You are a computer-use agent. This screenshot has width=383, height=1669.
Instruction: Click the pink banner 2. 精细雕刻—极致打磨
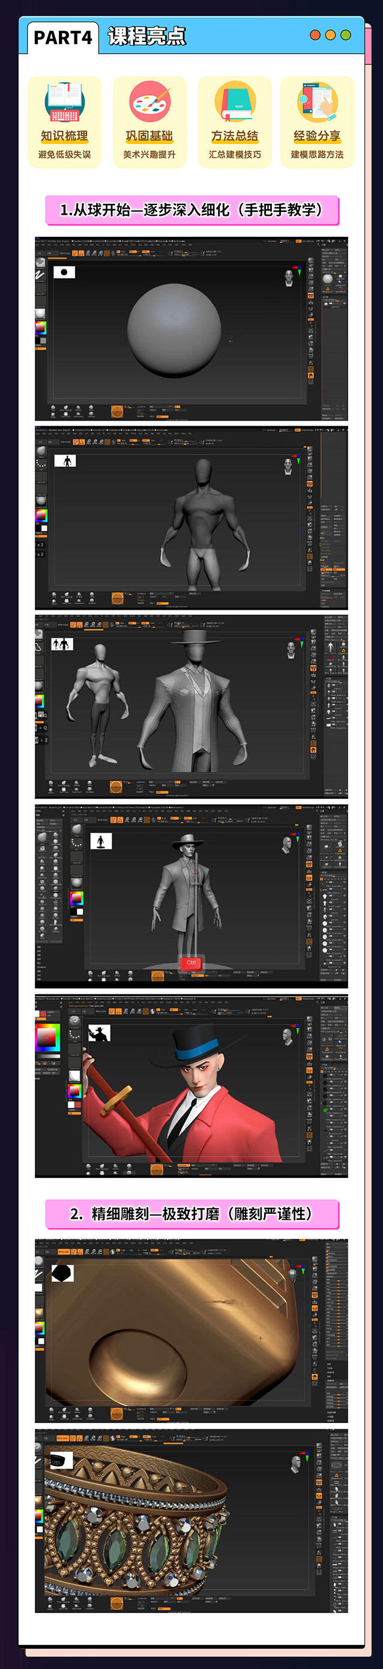(x=191, y=1213)
